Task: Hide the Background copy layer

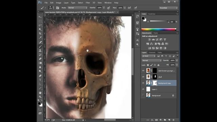Action: [143, 83]
